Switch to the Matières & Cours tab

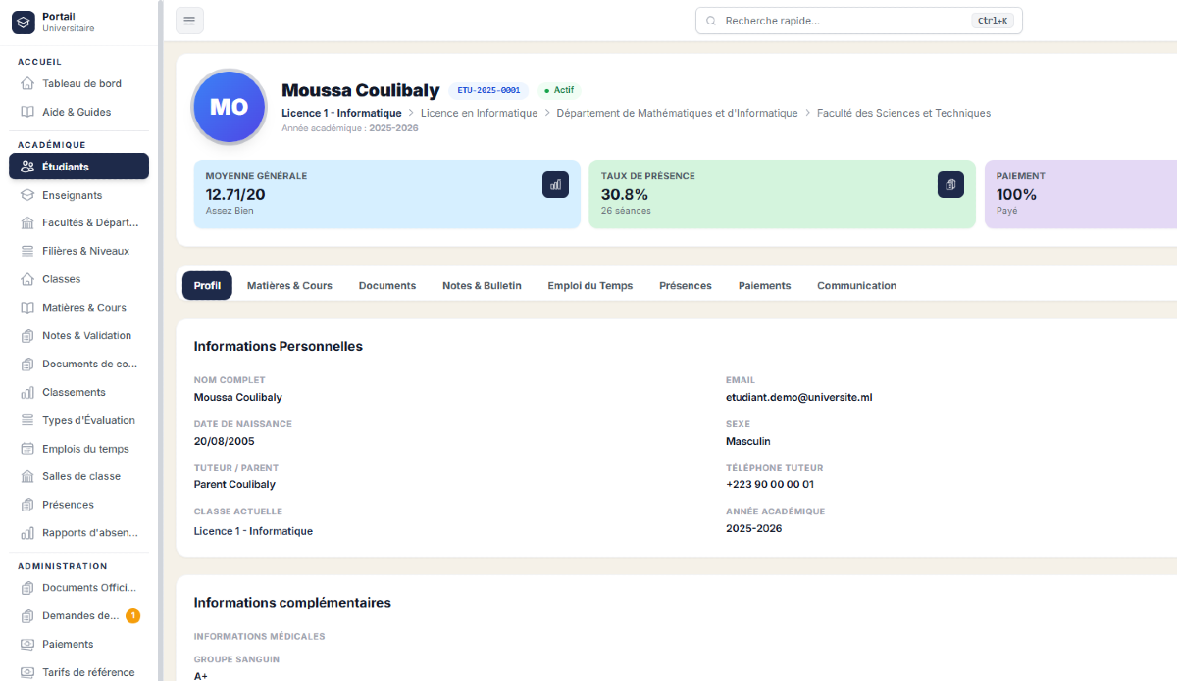tap(289, 286)
